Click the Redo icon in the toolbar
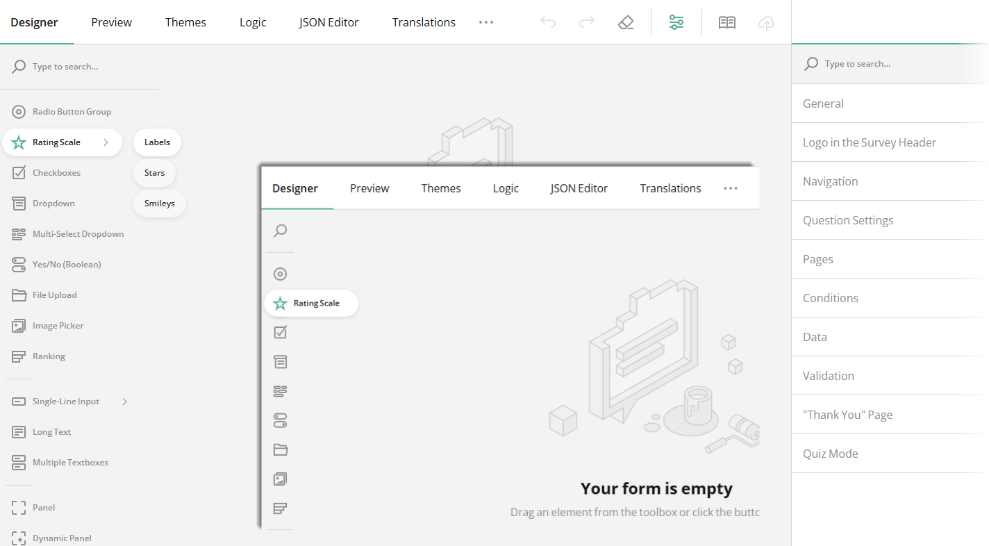The width and height of the screenshot is (989, 546). 587,22
